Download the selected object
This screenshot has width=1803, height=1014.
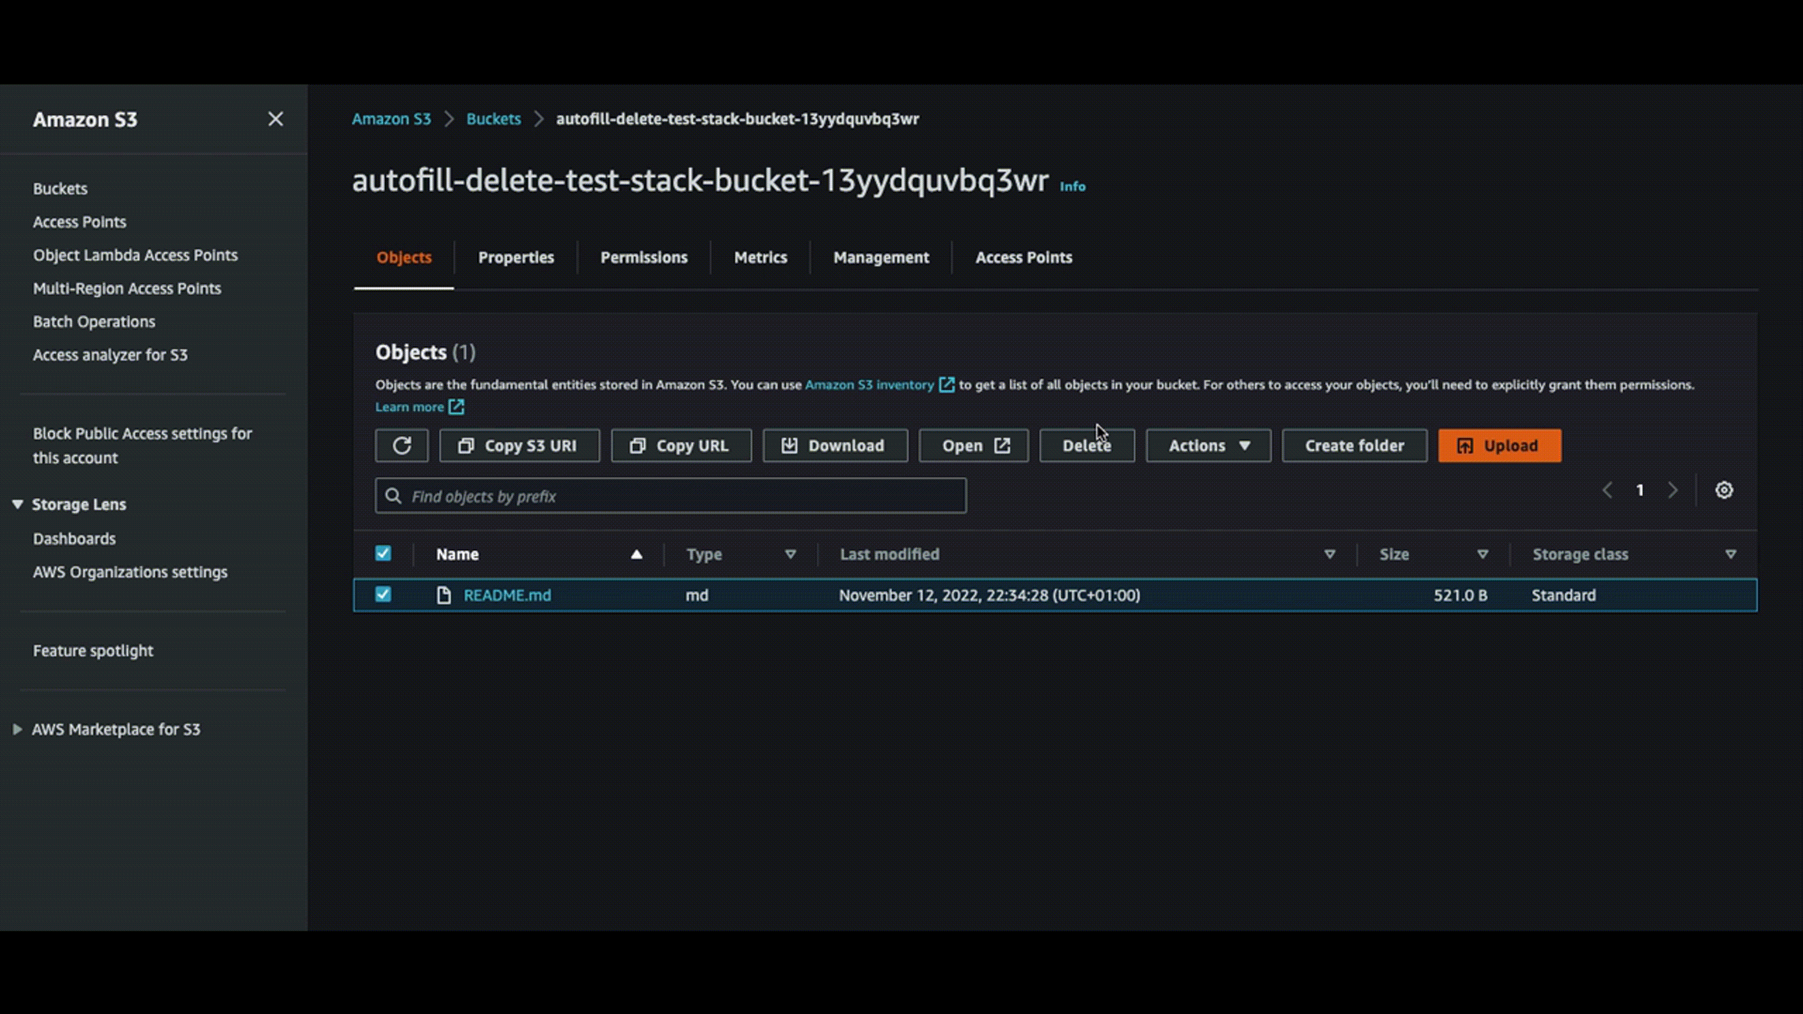(834, 446)
